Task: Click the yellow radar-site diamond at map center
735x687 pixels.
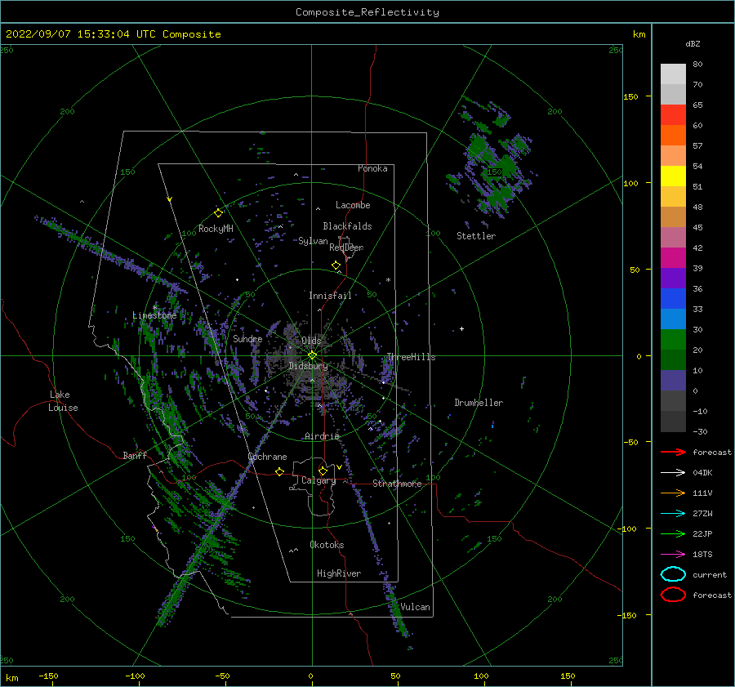Action: pyautogui.click(x=312, y=355)
